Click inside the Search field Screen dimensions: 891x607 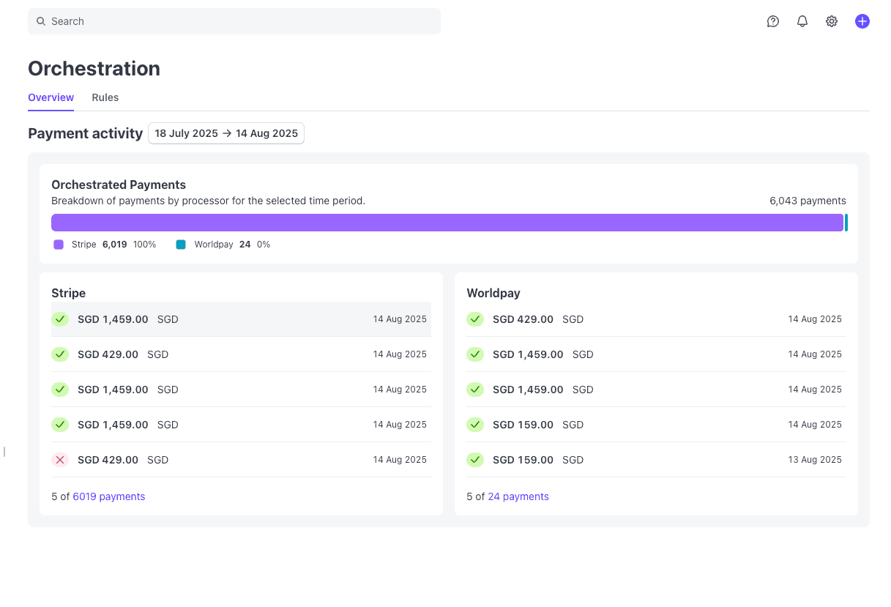tap(234, 21)
